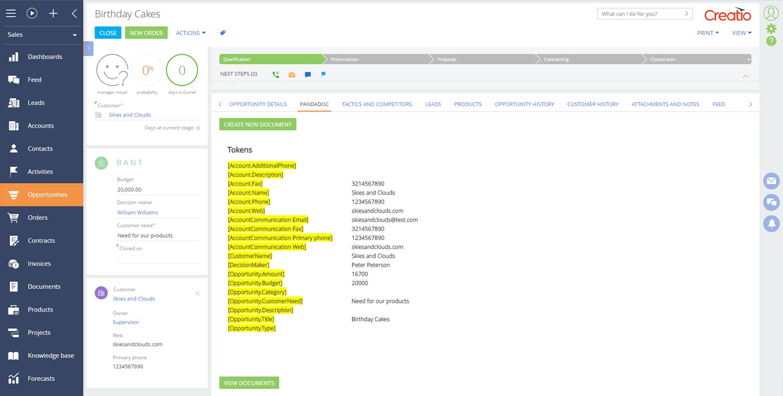Screen dimensions: 783x396
Task: Open the send email icon in Next Steps
Action: click(x=291, y=74)
